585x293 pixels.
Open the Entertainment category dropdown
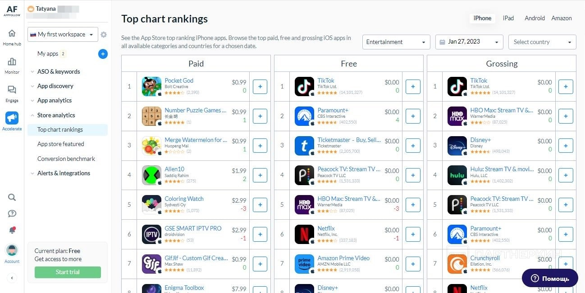396,42
